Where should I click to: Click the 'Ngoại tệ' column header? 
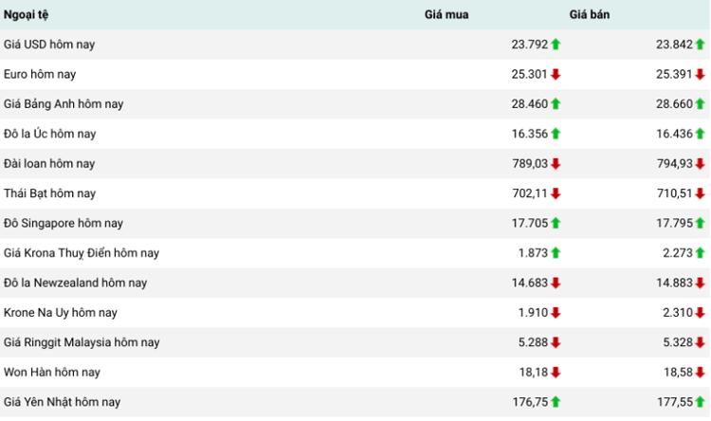[27, 14]
